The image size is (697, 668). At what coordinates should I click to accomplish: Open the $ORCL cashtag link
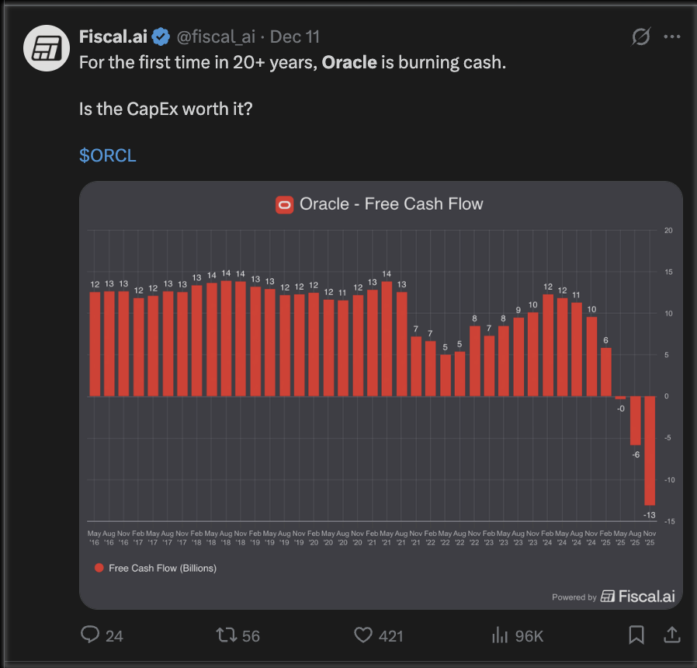click(107, 155)
